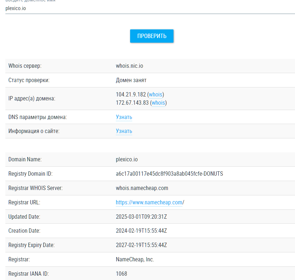Viewport: 295px width, 280px height.
Task: Click the Domain Name value plexico.io
Action: tap(127, 160)
